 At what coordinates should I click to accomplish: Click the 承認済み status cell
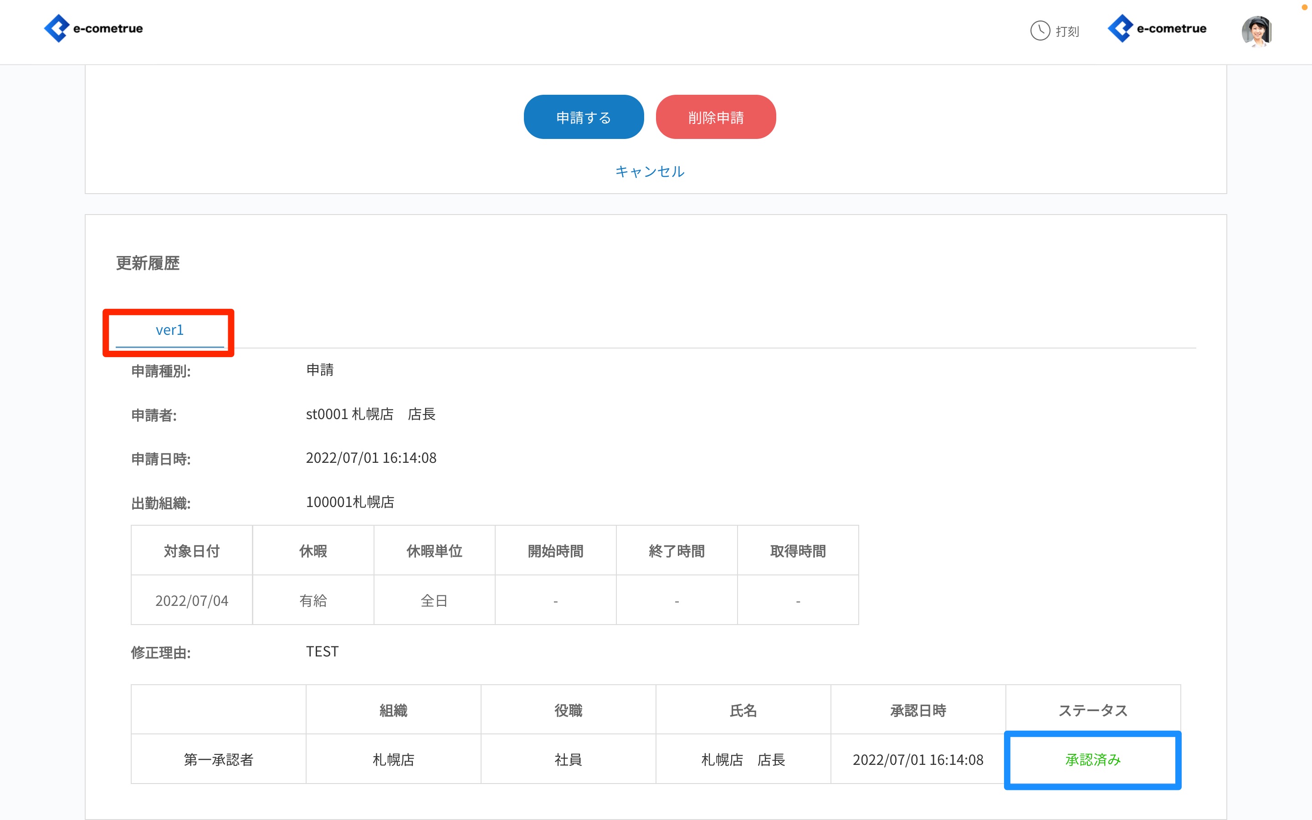point(1092,759)
